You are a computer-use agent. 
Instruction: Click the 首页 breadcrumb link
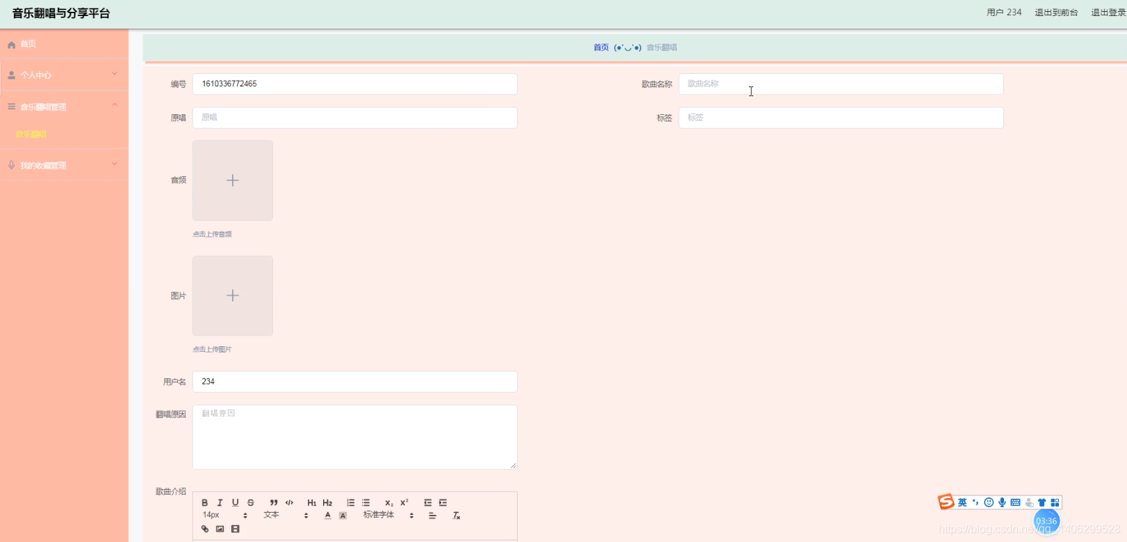[x=601, y=47]
